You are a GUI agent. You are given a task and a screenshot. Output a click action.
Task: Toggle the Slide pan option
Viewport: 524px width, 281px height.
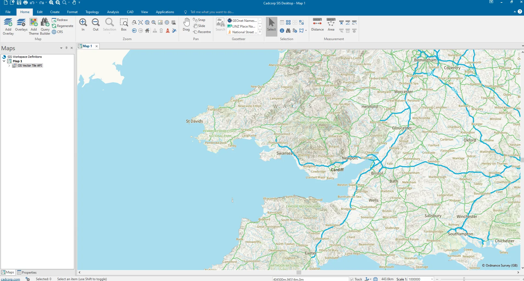(199, 26)
